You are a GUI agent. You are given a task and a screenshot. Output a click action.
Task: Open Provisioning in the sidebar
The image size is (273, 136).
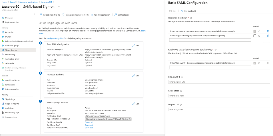[10, 55]
